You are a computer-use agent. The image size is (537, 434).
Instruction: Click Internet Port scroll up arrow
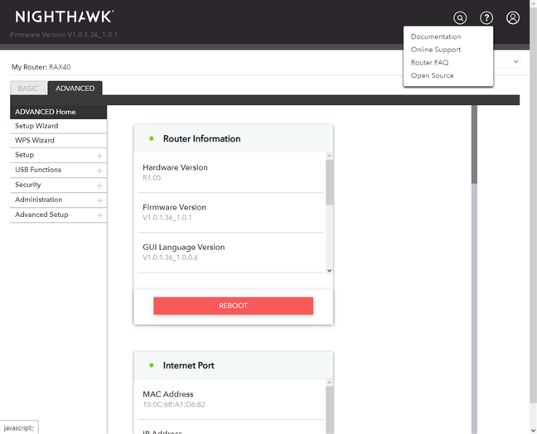click(x=330, y=383)
